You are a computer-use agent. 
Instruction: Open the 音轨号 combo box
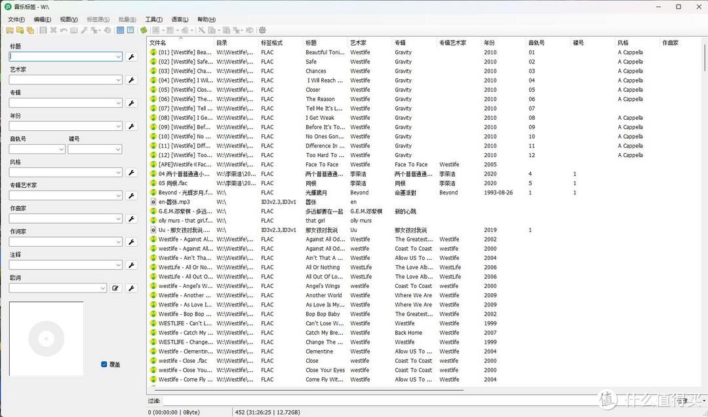coord(62,149)
